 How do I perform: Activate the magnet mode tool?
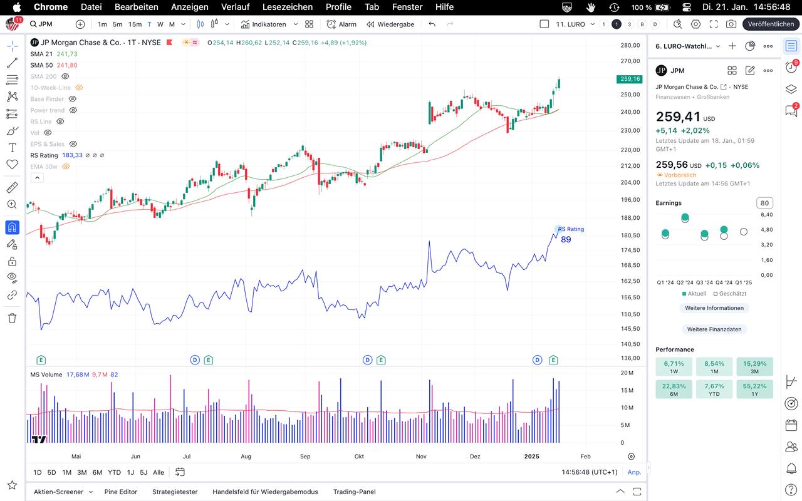(x=12, y=227)
